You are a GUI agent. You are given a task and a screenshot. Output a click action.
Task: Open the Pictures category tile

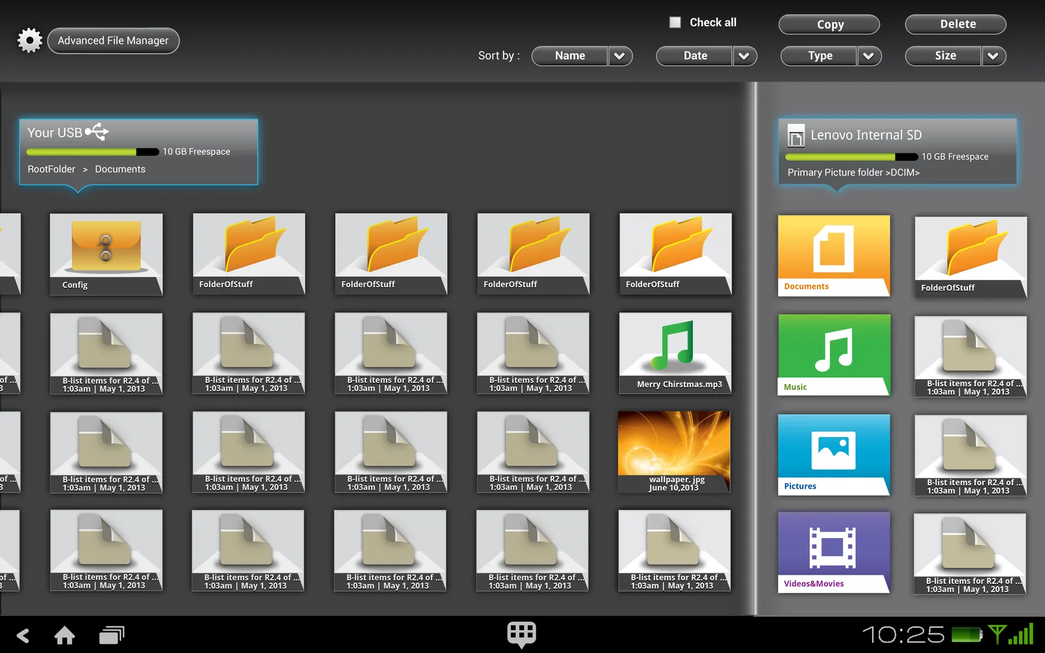tap(834, 454)
